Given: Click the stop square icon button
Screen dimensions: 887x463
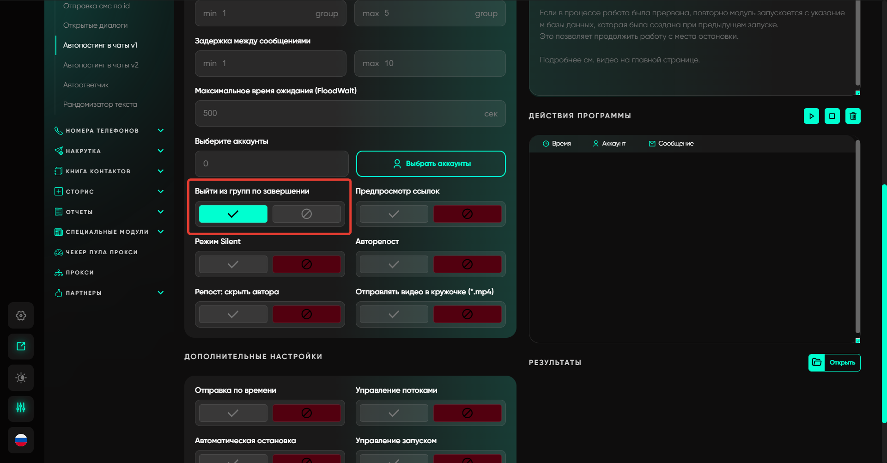Looking at the screenshot, I should point(832,116).
